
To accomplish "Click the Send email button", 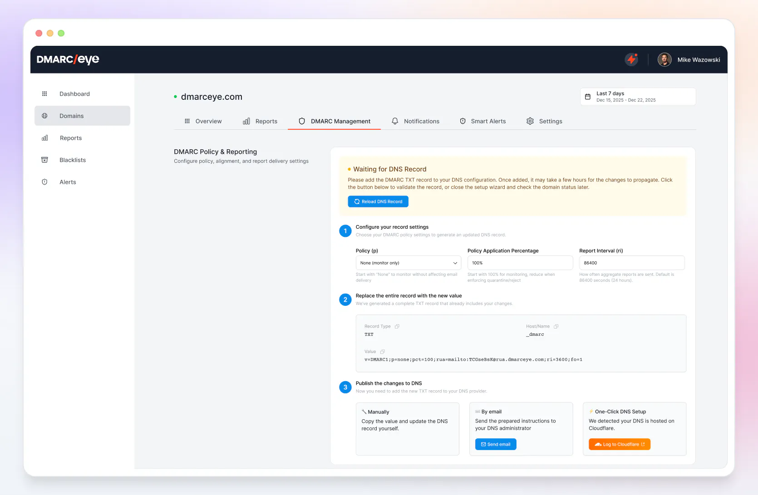I will pyautogui.click(x=496, y=445).
